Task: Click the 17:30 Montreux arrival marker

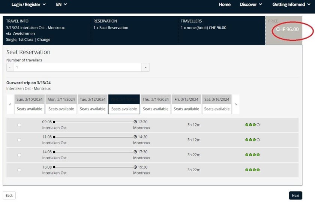Action: [x=135, y=152]
